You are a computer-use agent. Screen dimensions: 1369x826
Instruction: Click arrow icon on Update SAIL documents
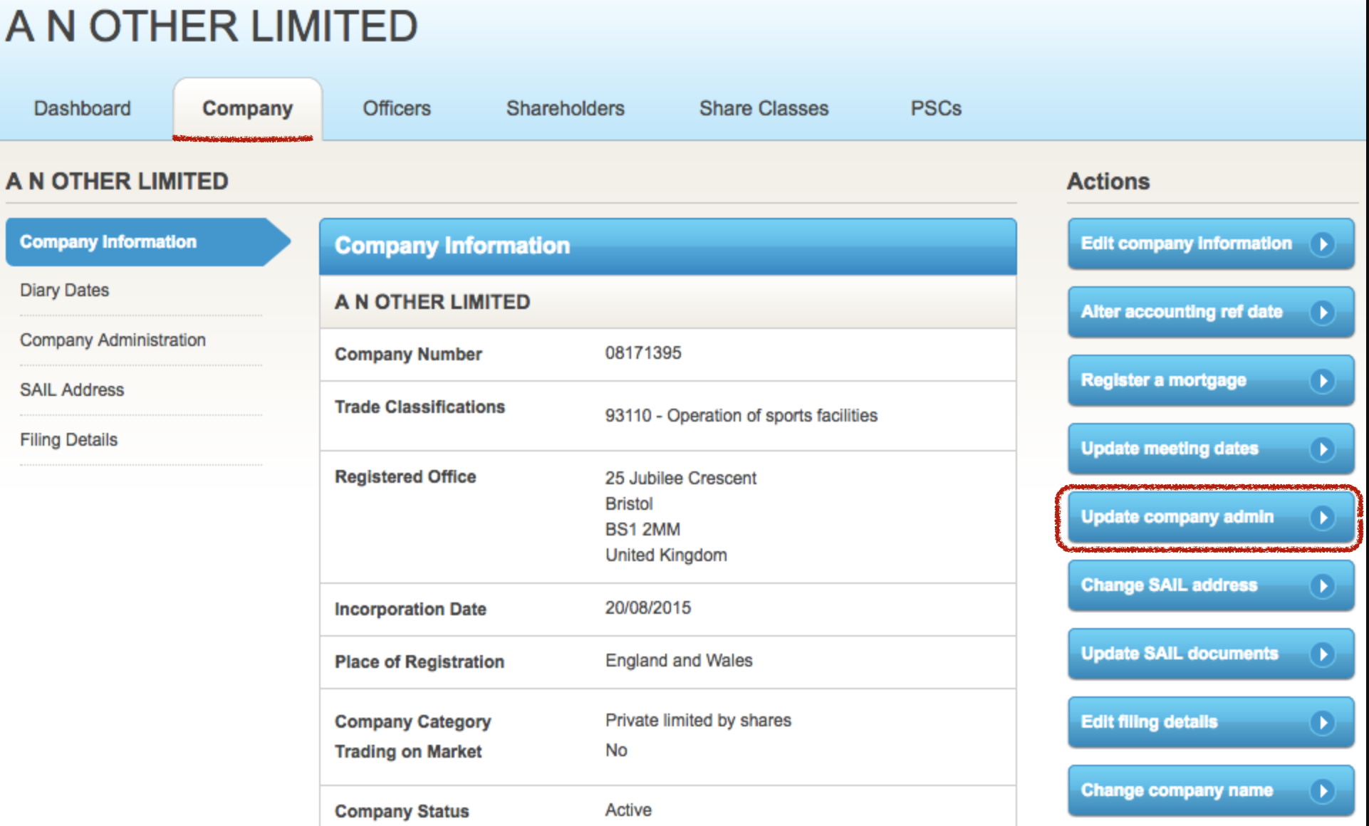[1323, 654]
